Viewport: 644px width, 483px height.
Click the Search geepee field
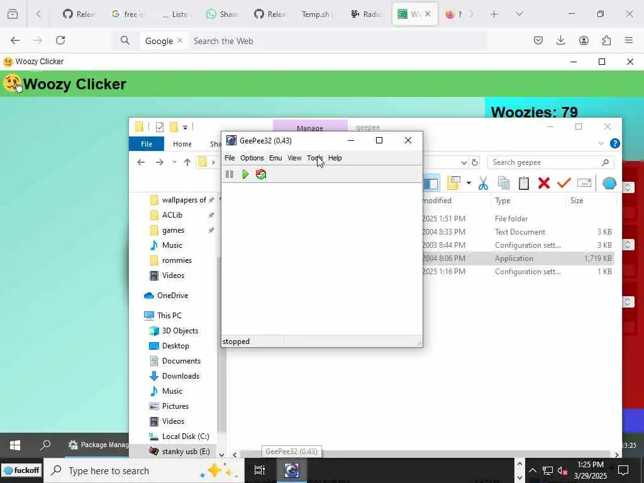click(550, 162)
